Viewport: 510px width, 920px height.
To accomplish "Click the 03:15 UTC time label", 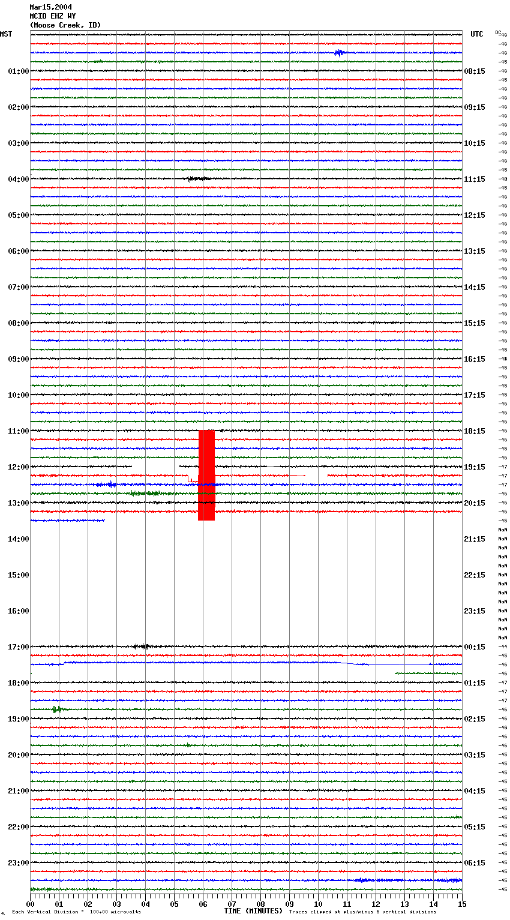I will [x=475, y=755].
